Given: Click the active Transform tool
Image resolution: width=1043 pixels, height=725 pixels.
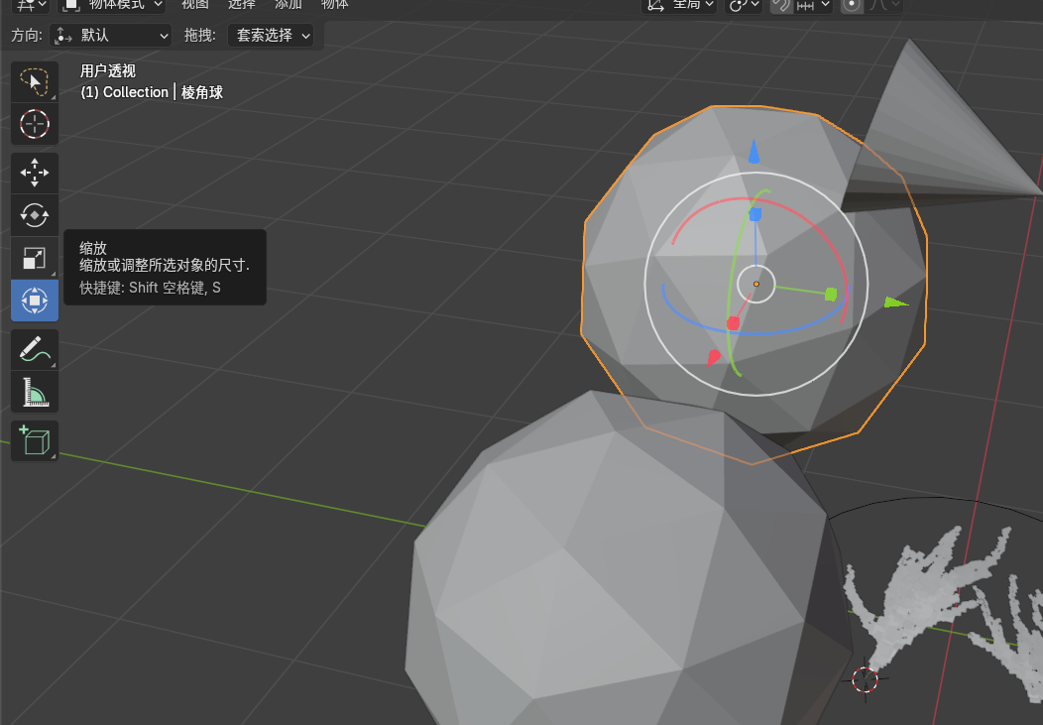Looking at the screenshot, I should pyautogui.click(x=35, y=301).
